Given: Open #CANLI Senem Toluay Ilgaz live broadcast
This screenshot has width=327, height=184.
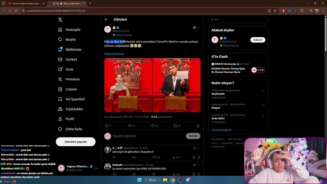Looking at the screenshot, I should click(x=228, y=70).
